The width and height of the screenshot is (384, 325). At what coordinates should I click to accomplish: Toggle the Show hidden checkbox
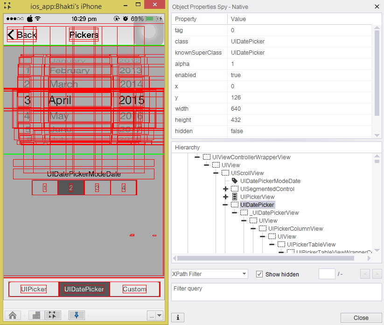260,274
